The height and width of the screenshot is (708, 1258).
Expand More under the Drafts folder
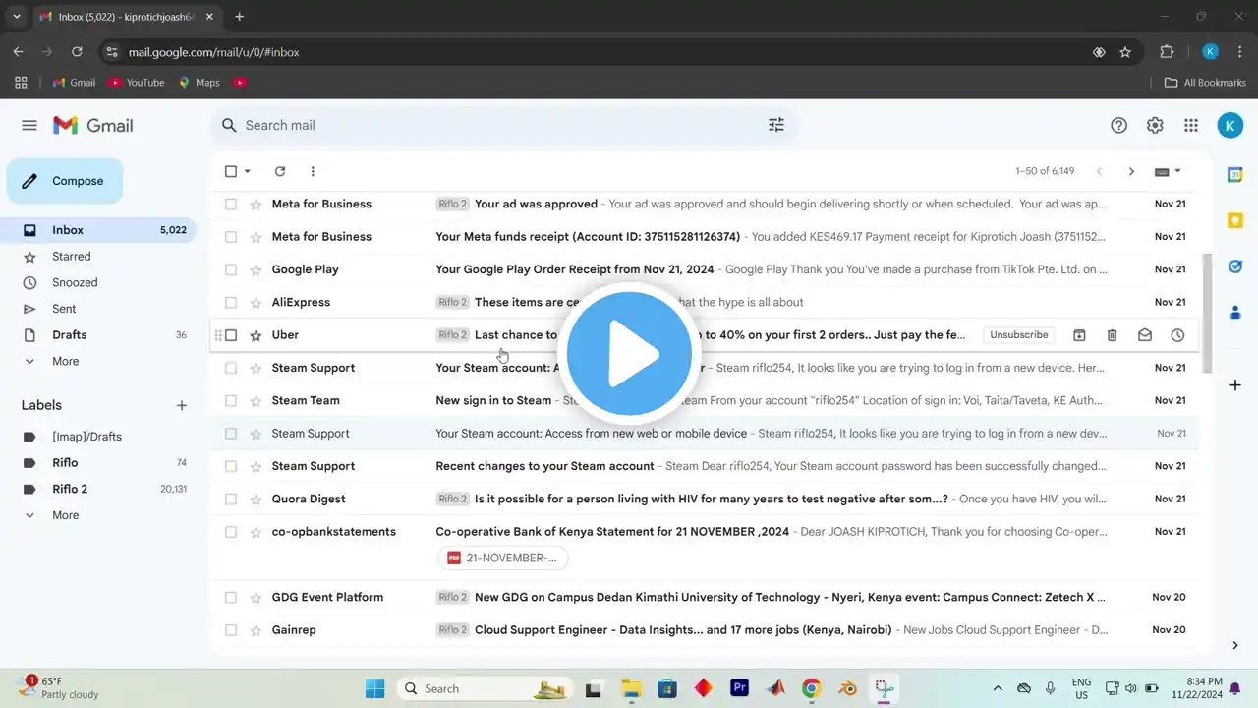pyautogui.click(x=65, y=361)
